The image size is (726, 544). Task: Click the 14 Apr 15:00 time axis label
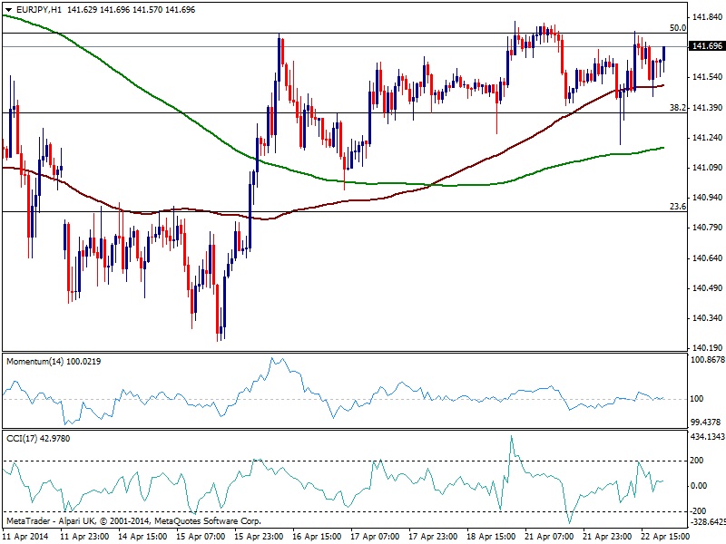pos(142,537)
